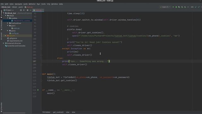202x114 pixels.
Task: Expand the firefoxdriver folder
Action: (8, 23)
